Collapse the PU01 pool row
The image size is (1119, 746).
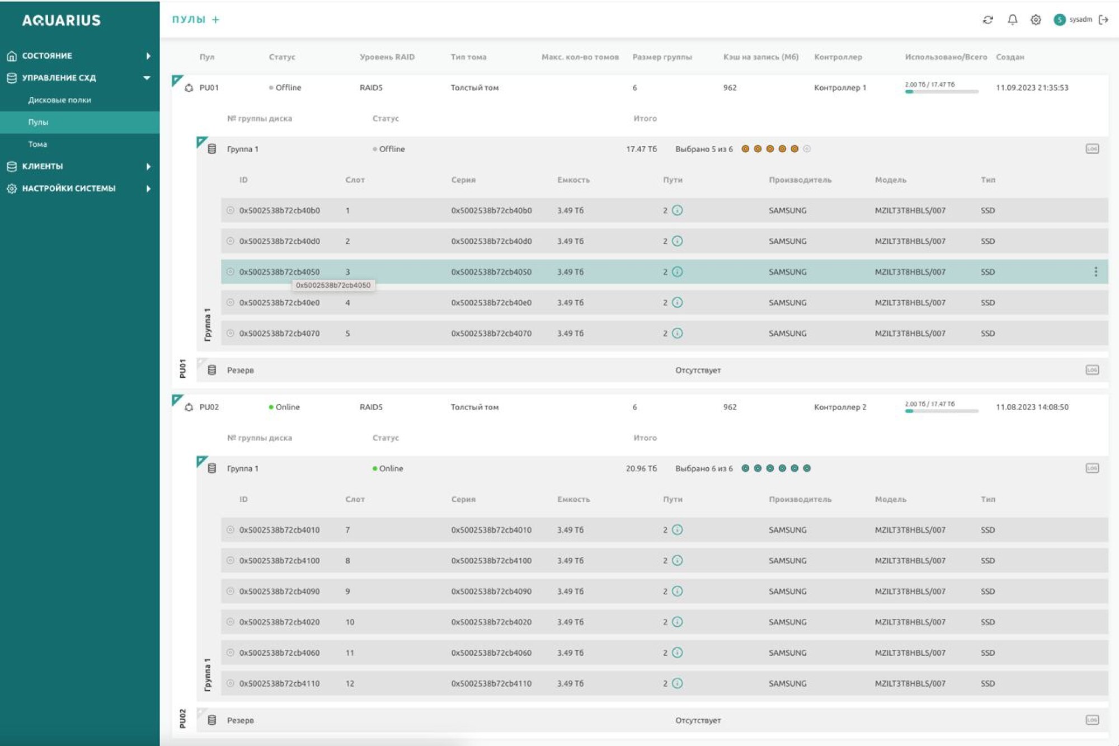point(177,81)
